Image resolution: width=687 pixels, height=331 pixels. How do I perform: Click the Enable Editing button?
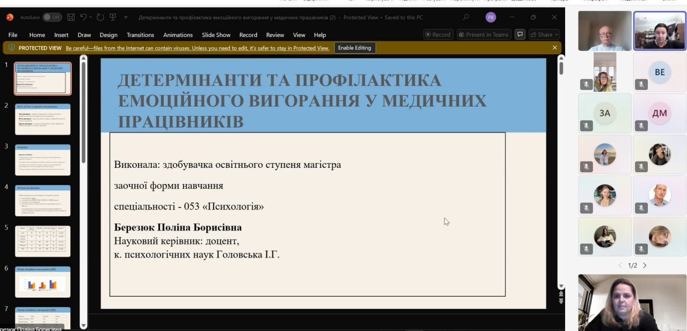(354, 48)
